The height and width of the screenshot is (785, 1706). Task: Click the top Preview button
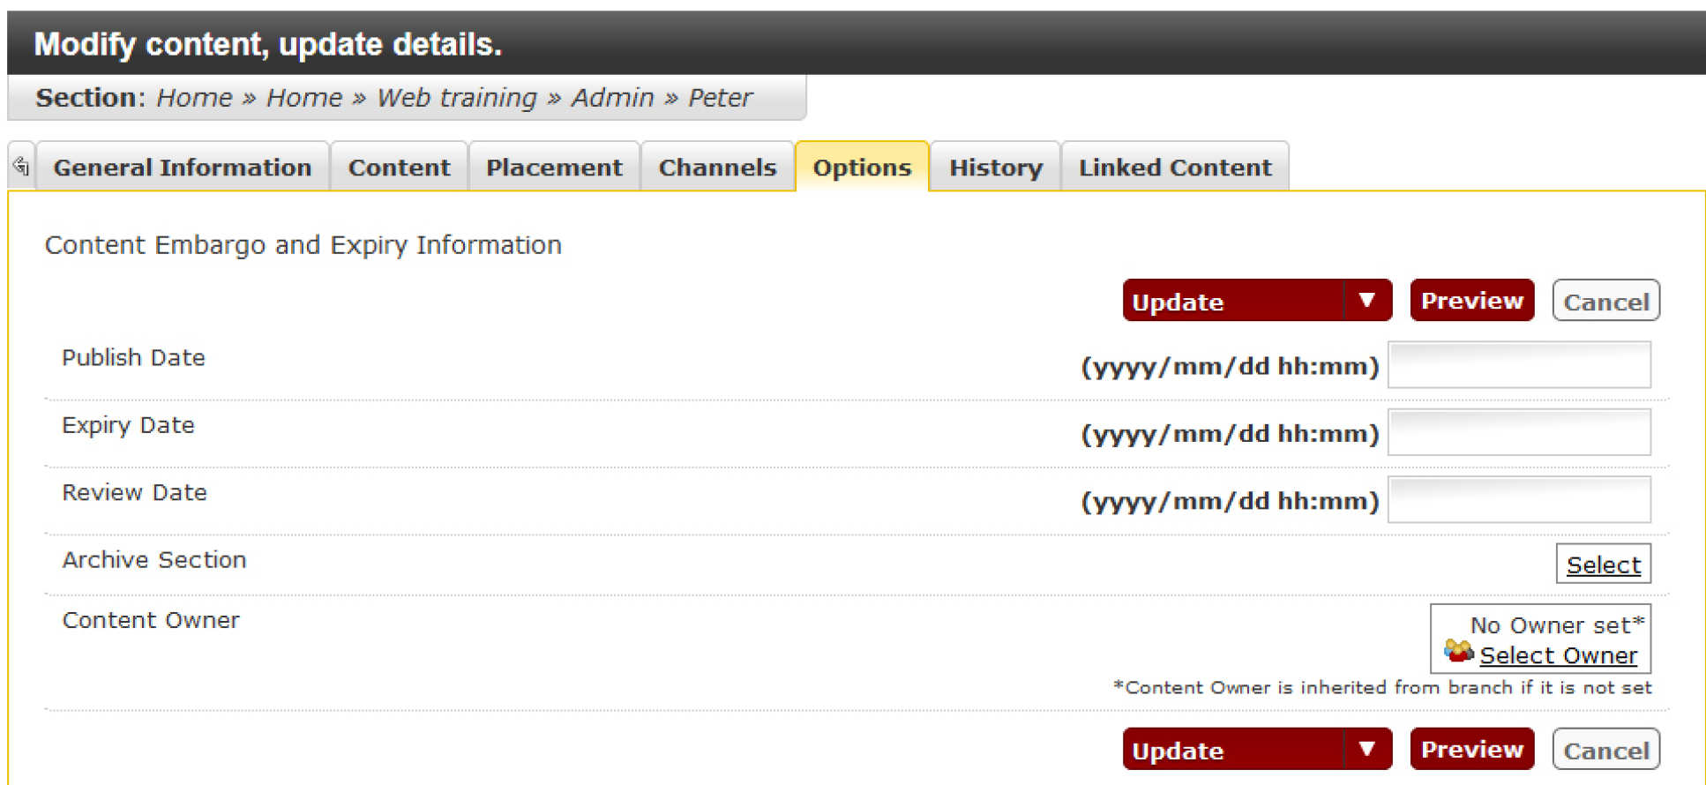click(1471, 301)
